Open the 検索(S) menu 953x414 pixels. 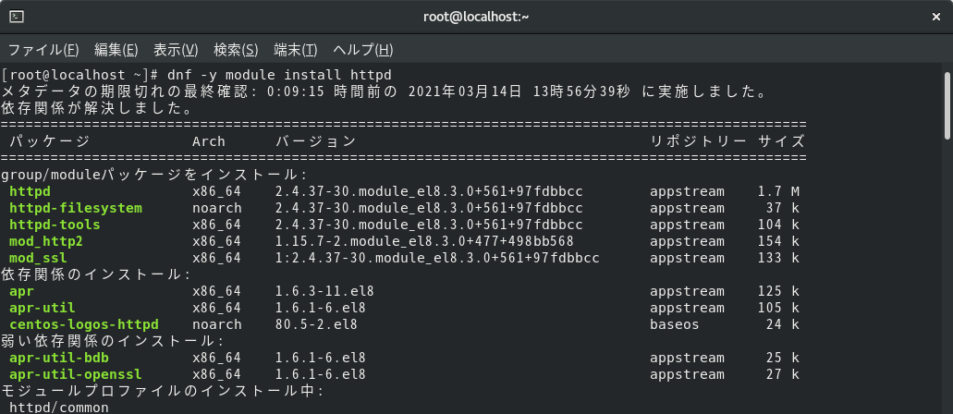[x=236, y=50]
